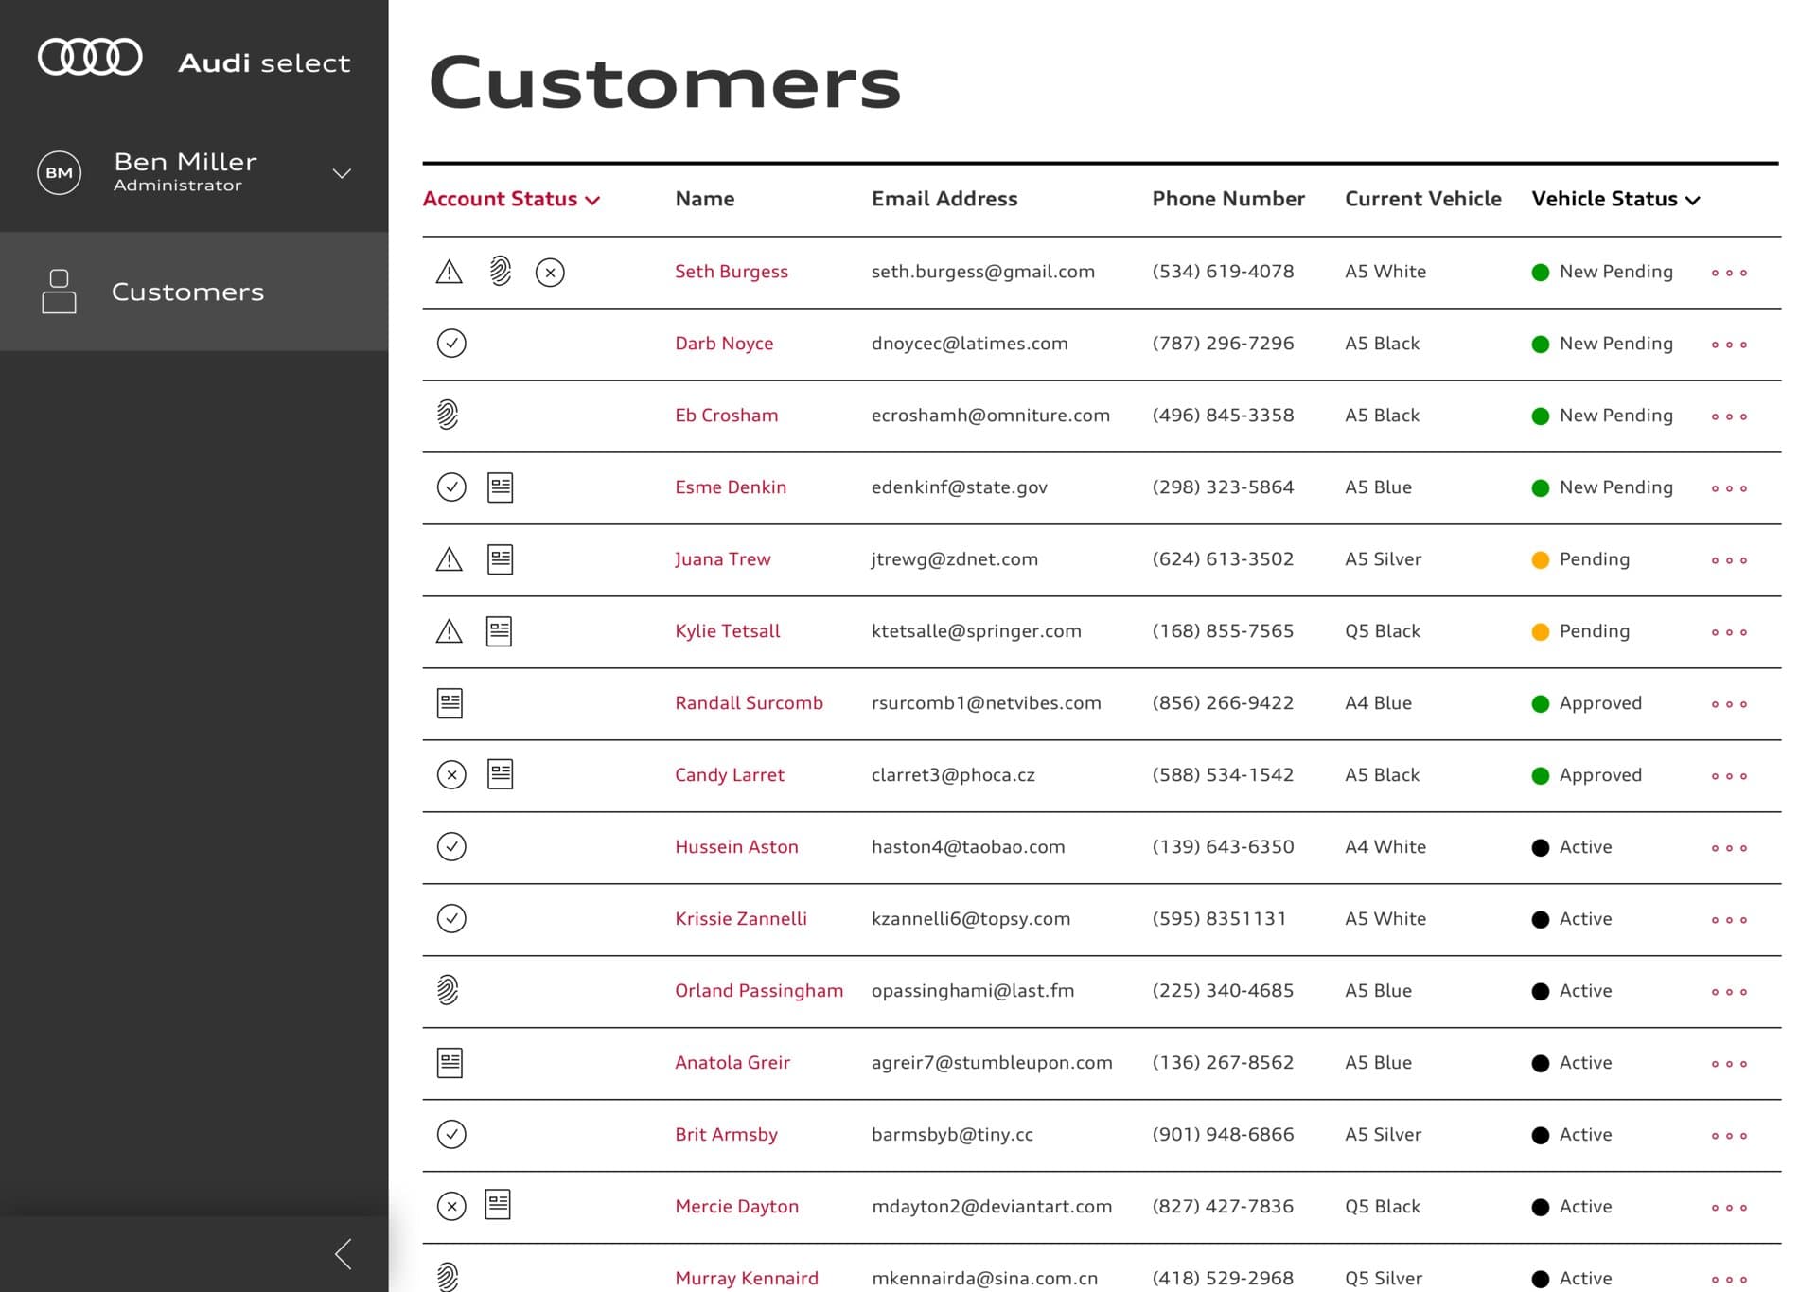The width and height of the screenshot is (1817, 1292).
Task: Expand the Ben Miller profile menu
Action: (x=342, y=172)
